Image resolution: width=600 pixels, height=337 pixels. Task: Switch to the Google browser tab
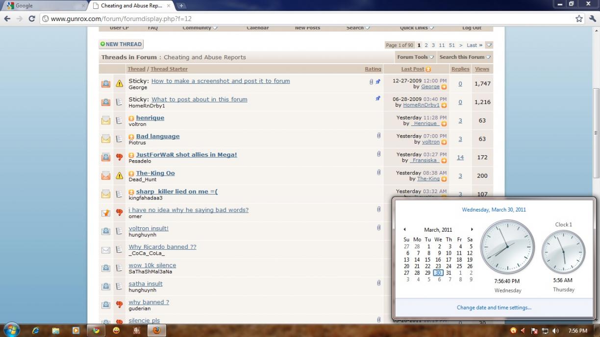(44, 6)
